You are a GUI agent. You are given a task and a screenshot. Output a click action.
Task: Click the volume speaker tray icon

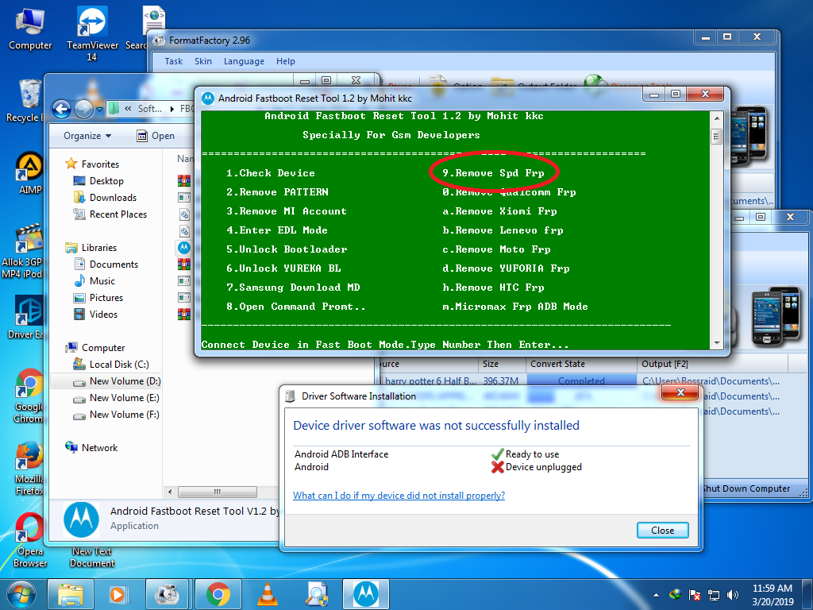[x=732, y=595]
